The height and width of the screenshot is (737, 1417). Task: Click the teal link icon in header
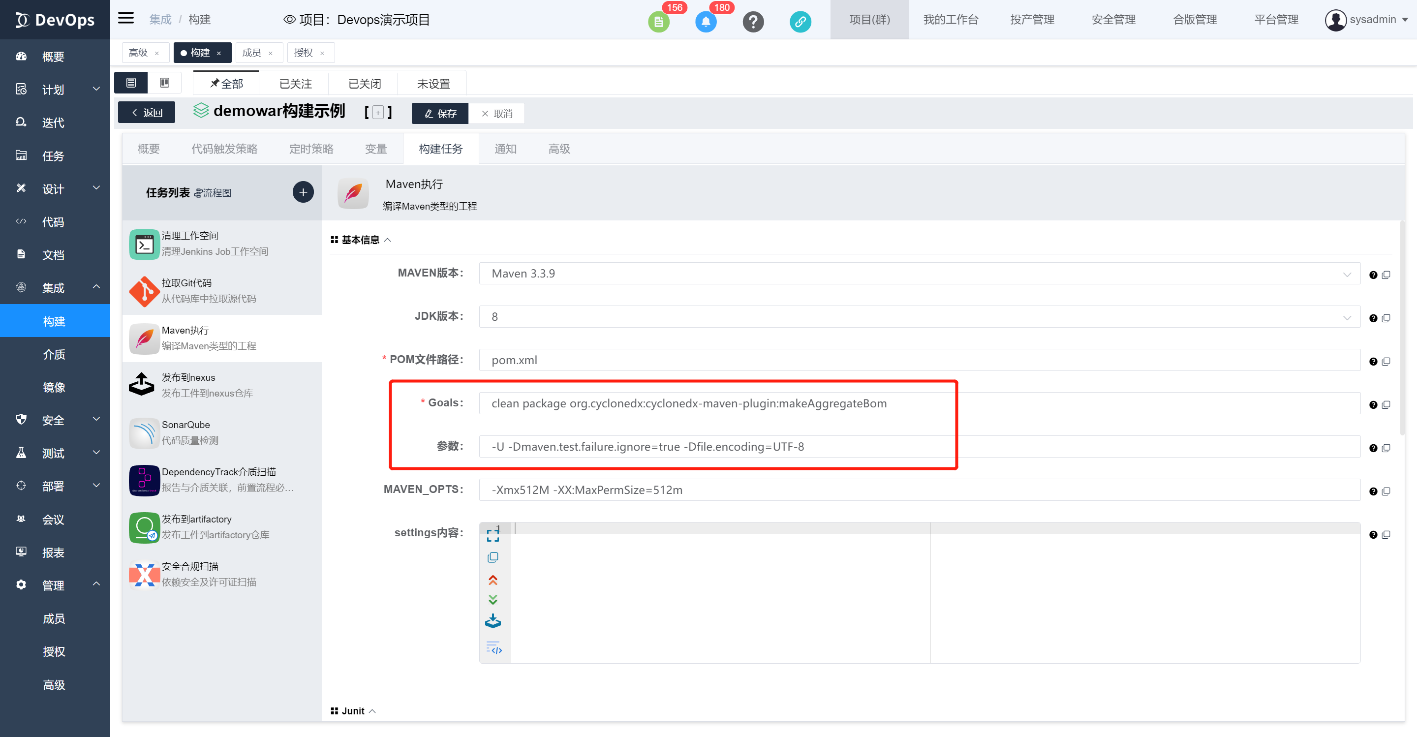tap(801, 22)
